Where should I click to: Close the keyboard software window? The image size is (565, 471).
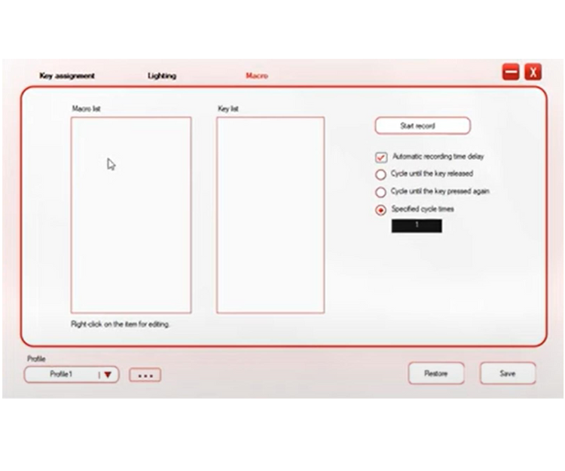click(x=533, y=72)
